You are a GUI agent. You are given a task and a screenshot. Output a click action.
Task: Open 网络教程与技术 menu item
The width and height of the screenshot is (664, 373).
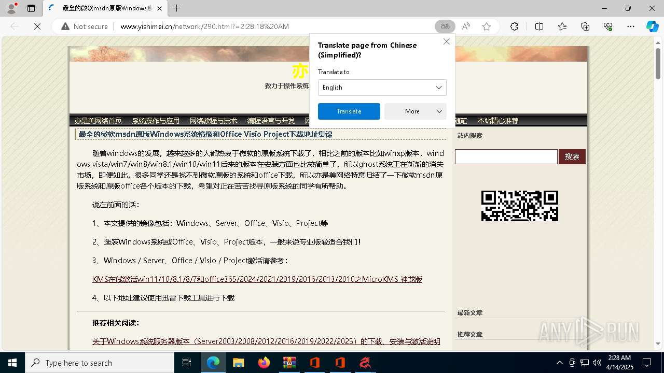[213, 121]
